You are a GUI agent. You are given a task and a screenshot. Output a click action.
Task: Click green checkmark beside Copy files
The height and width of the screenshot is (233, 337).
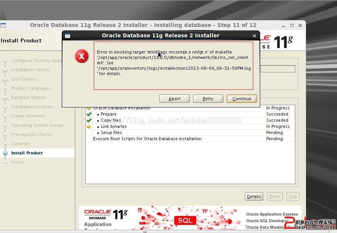point(89,121)
